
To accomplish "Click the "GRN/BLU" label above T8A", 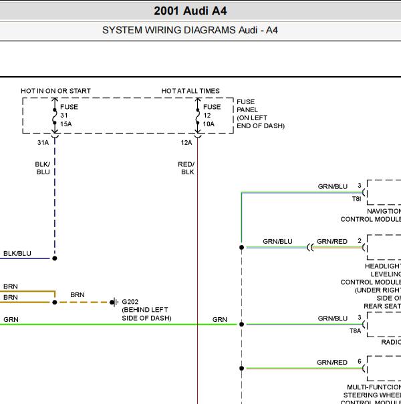I will pos(333,319).
